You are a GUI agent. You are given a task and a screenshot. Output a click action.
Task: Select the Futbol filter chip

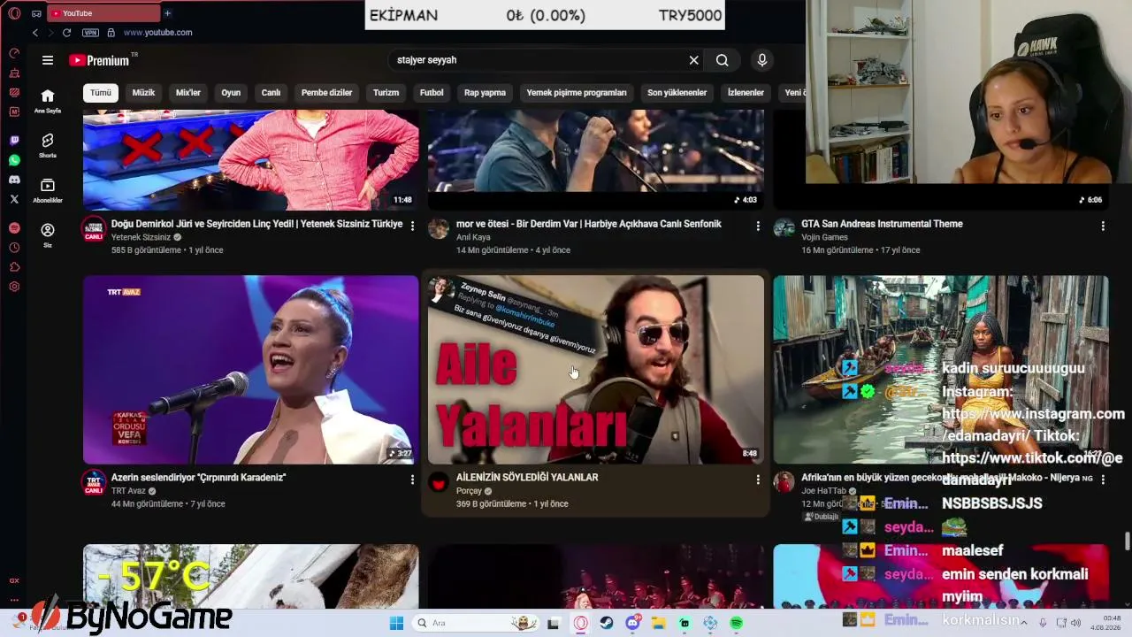432,92
